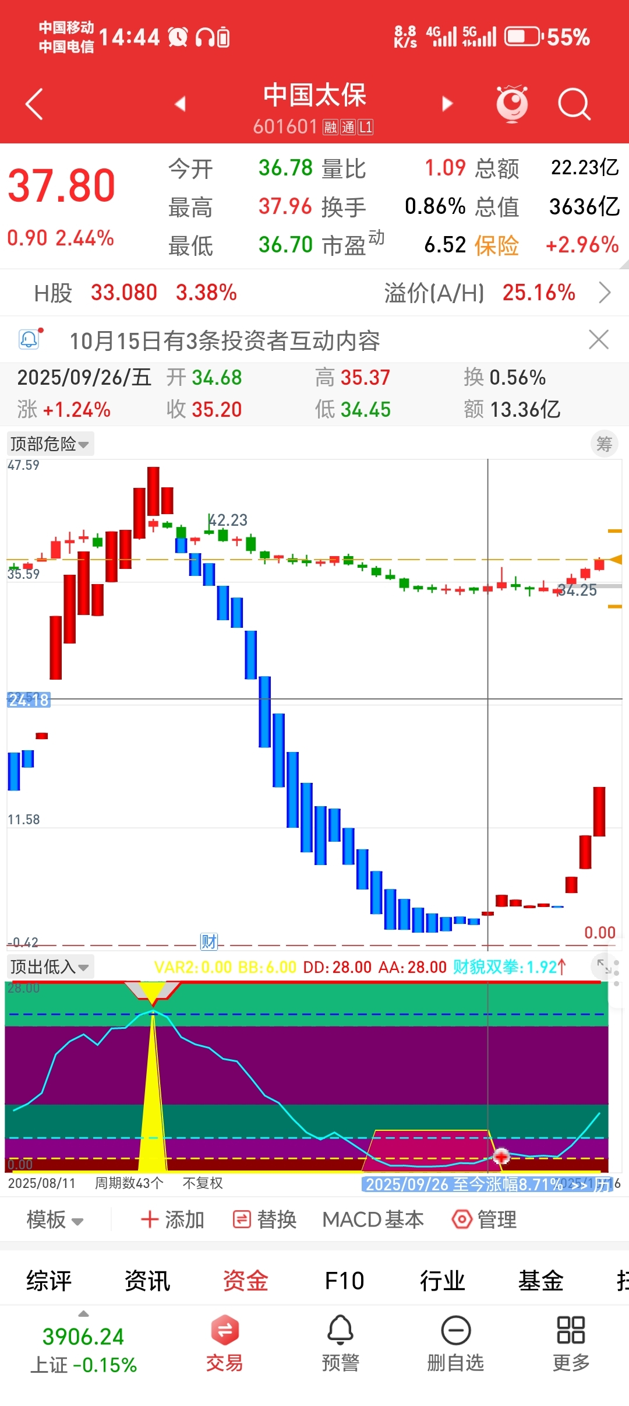Viewport: 629px width, 1406px height.
Task: Dismiss the investor interaction notice
Action: point(599,339)
